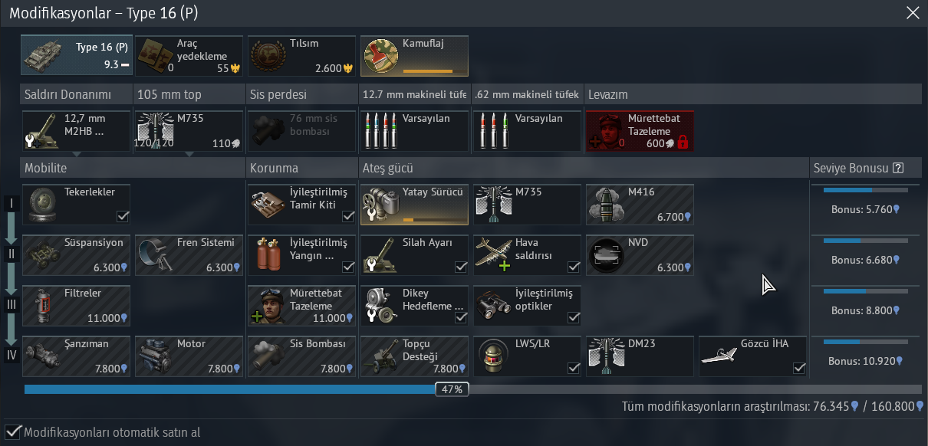Toggle the Gözcü İHA checkbox
Screen dimensions: 928x446
click(799, 369)
